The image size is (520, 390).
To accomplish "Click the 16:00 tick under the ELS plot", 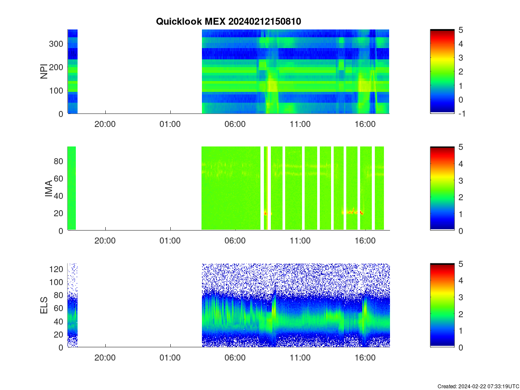I will 365,358.
